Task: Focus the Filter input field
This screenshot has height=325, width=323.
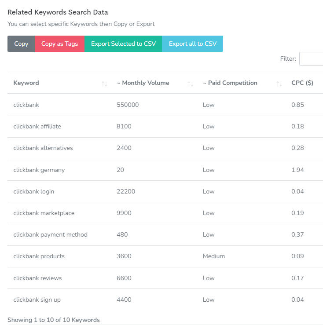Action: [x=311, y=58]
